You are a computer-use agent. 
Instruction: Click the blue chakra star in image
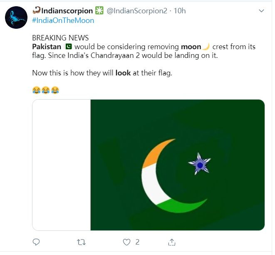coord(200,164)
